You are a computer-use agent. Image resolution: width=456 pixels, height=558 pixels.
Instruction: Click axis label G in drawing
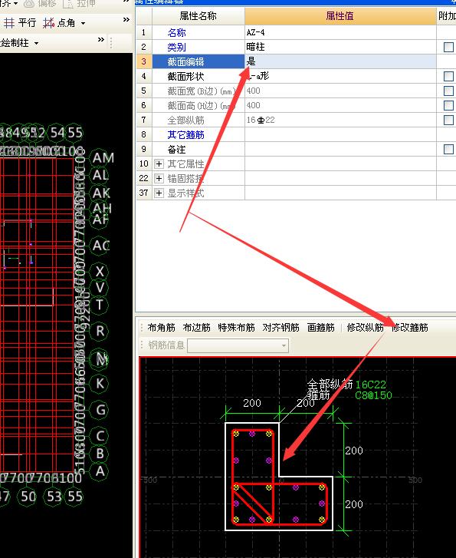pos(100,410)
